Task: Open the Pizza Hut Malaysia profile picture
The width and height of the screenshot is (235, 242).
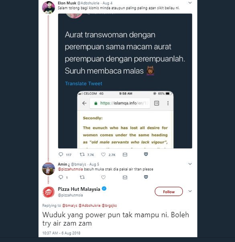Action: coord(49,192)
